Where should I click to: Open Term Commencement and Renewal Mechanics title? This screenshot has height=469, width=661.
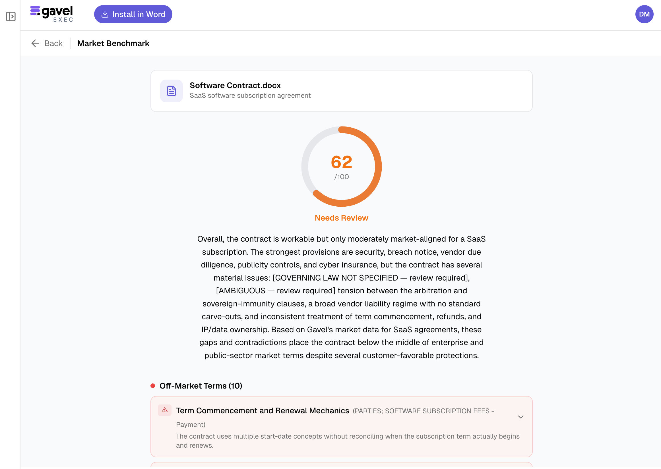tap(262, 411)
